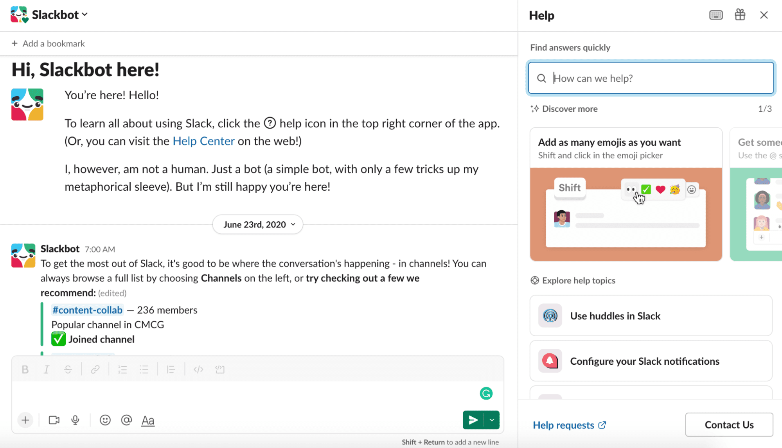Open the June 23rd, 2020 date dropdown
This screenshot has width=782, height=448.
tap(258, 224)
